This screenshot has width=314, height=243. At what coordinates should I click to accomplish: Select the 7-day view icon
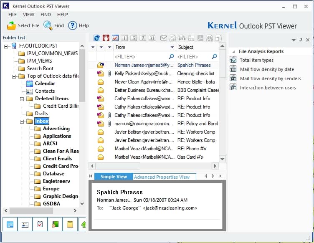[143, 38]
